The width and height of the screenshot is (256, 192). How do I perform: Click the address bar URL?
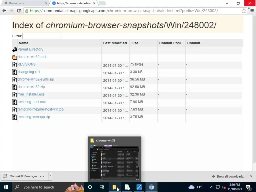pyautogui.click(x=124, y=10)
